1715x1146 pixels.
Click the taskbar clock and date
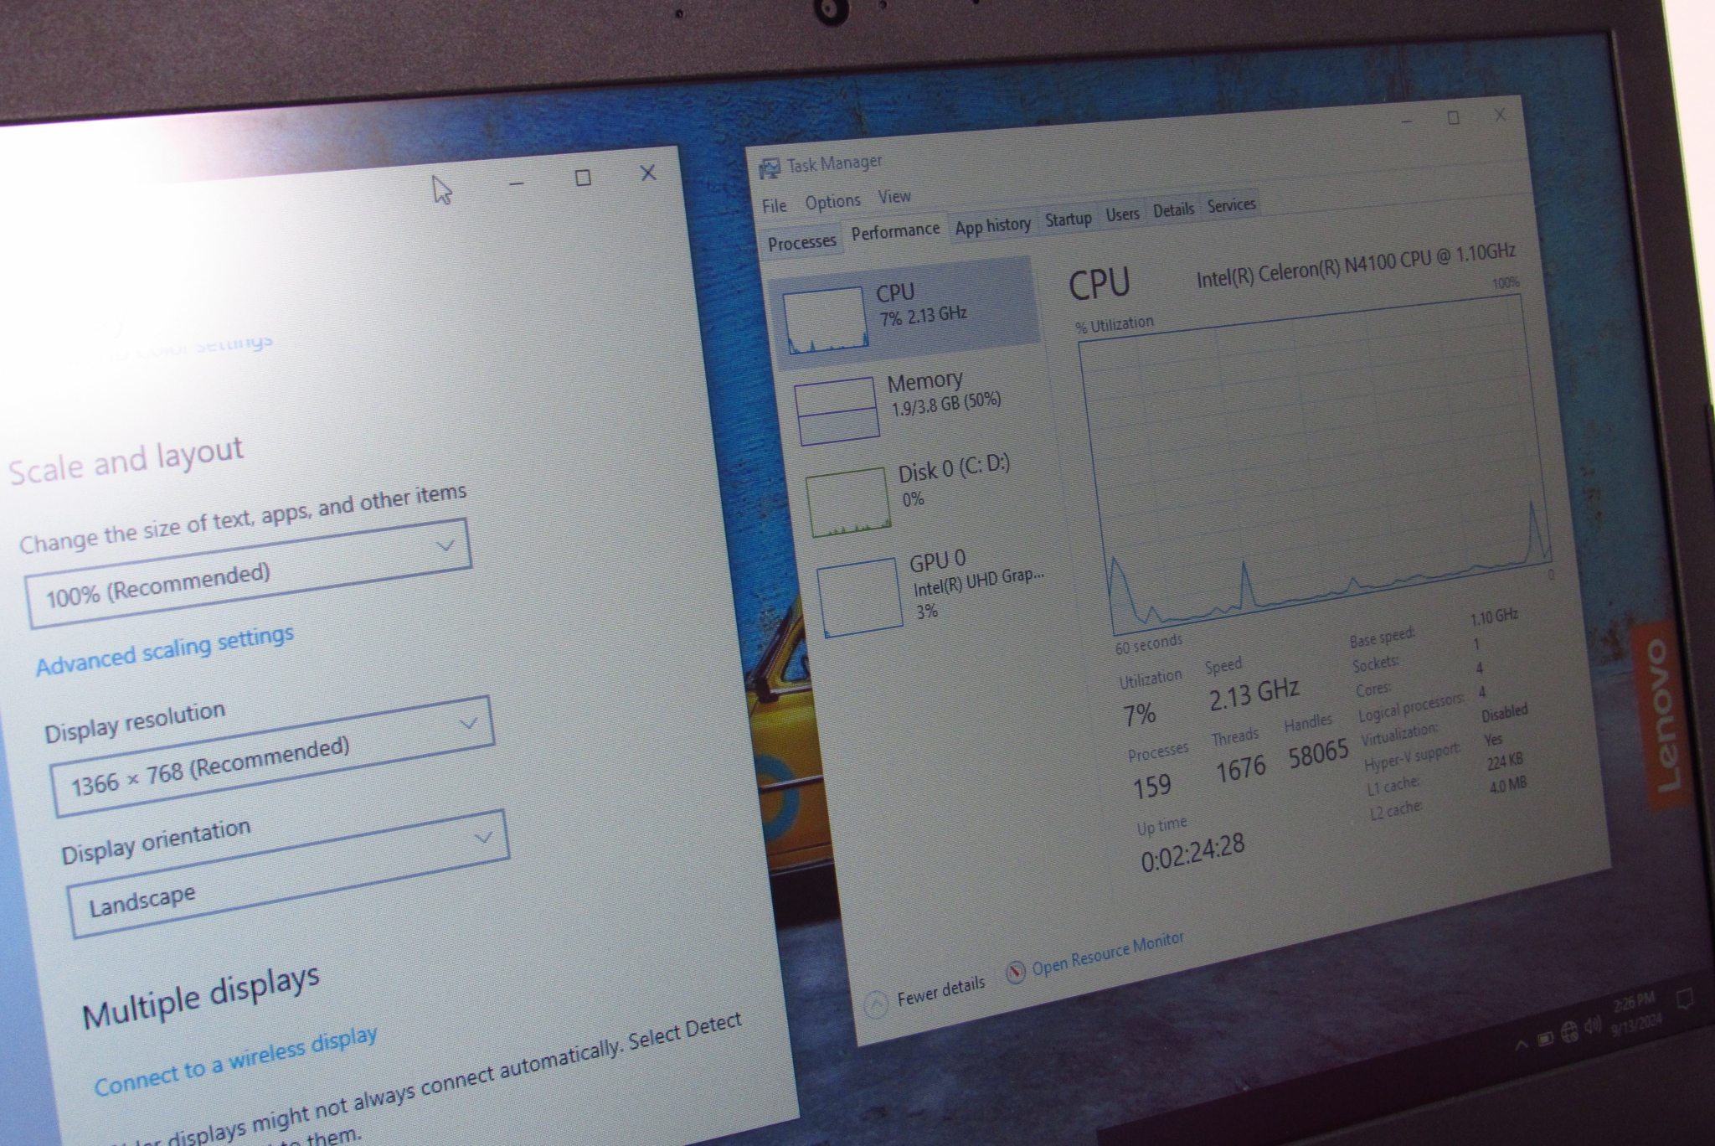(1635, 1014)
